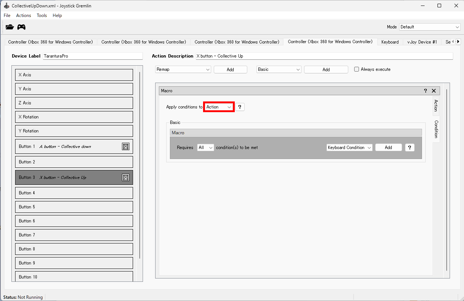
Task: Click the macro icon on Button 1 row
Action: (x=126, y=146)
